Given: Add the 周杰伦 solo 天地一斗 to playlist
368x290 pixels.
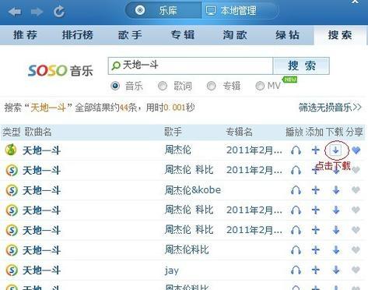Looking at the screenshot, I should pyautogui.click(x=316, y=150).
